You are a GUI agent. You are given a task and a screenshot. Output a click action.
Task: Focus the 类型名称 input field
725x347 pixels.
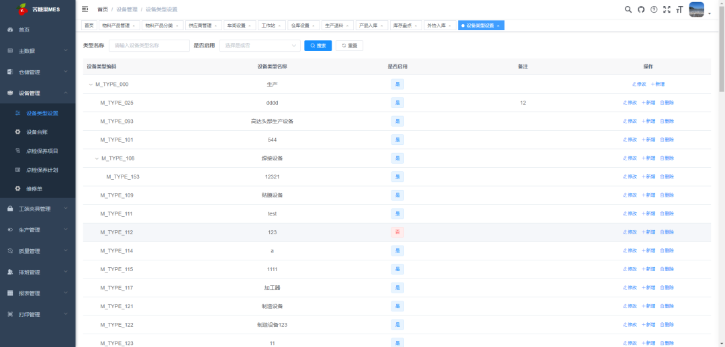pos(148,46)
